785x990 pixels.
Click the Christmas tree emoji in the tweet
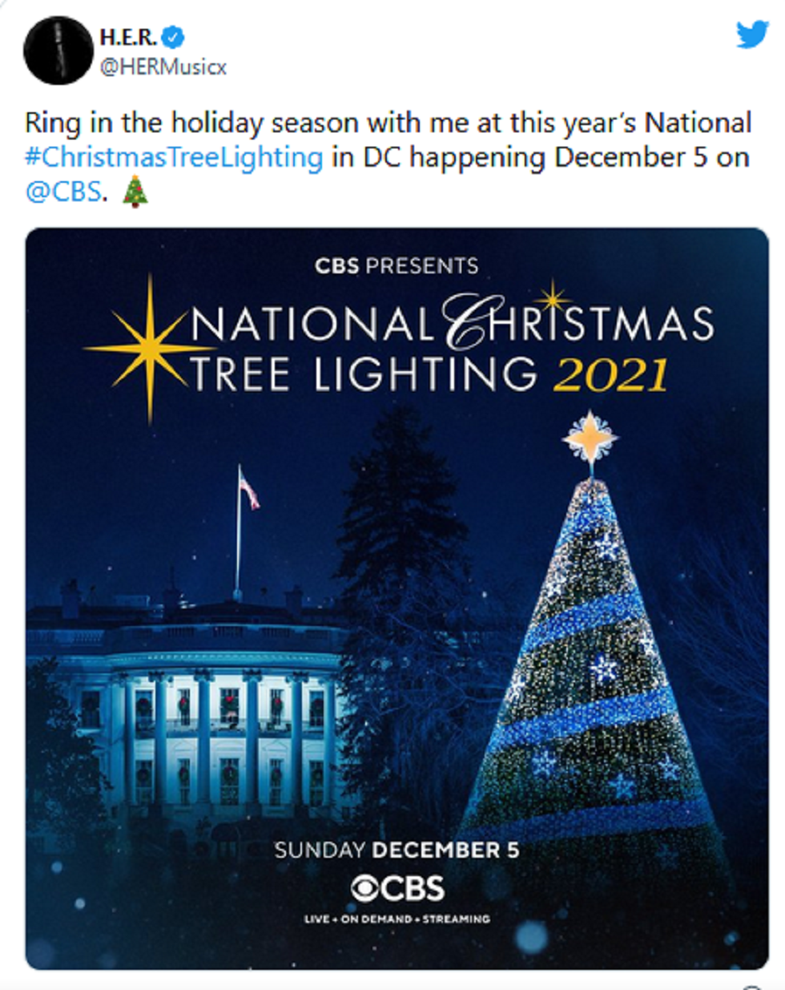(135, 192)
